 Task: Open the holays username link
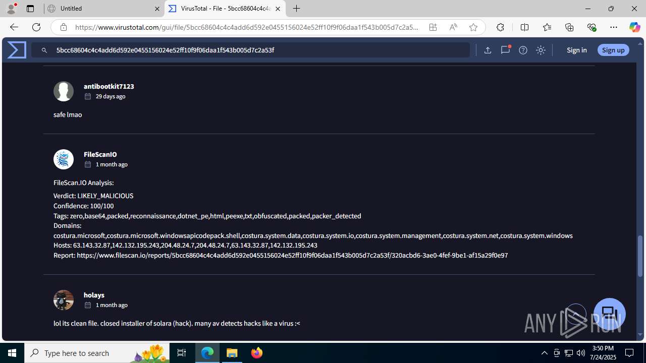tap(94, 295)
